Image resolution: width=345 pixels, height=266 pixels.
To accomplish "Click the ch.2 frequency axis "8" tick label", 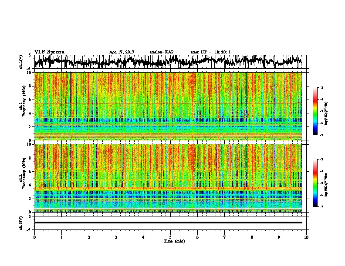I will click(30, 158).
